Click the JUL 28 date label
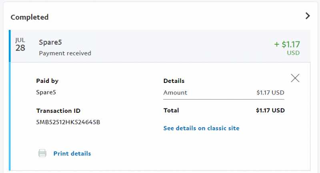This screenshot has width=320, height=173. [20, 45]
